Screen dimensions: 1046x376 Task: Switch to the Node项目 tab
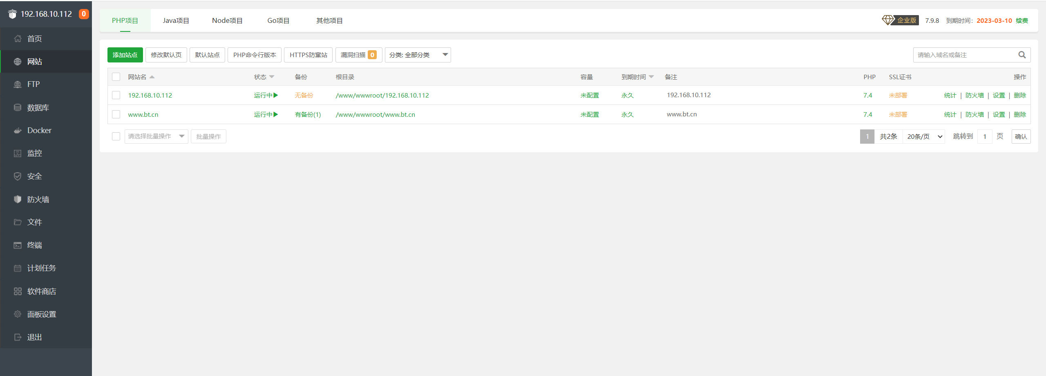[x=227, y=21]
